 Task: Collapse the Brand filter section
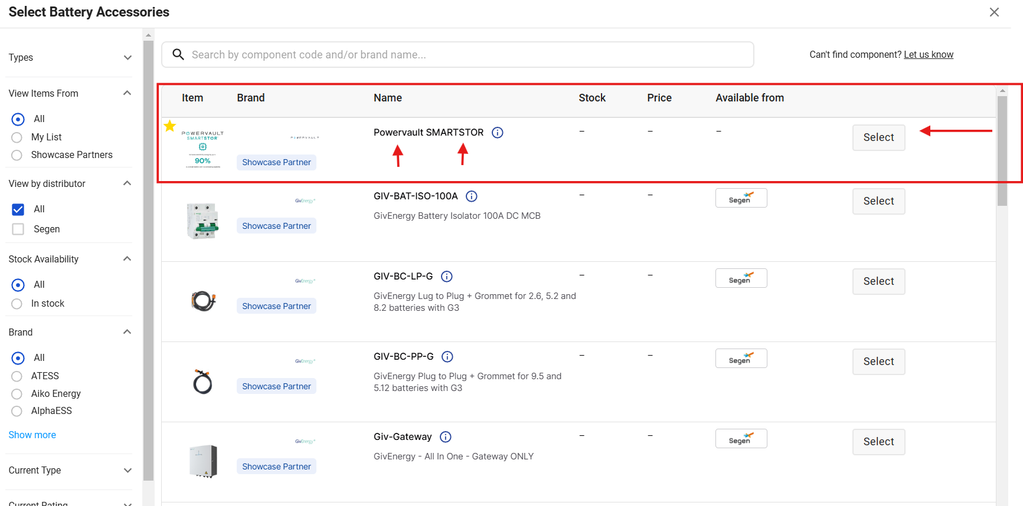tap(127, 332)
